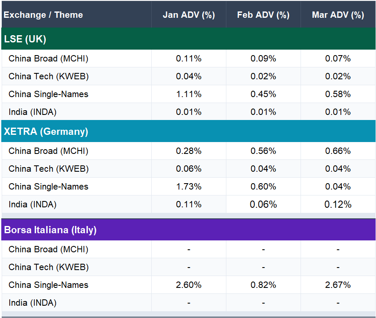Select LSE Single-Names Feb value 0.45%

coord(263,94)
